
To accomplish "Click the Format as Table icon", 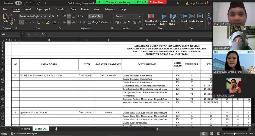I will click(163, 19).
